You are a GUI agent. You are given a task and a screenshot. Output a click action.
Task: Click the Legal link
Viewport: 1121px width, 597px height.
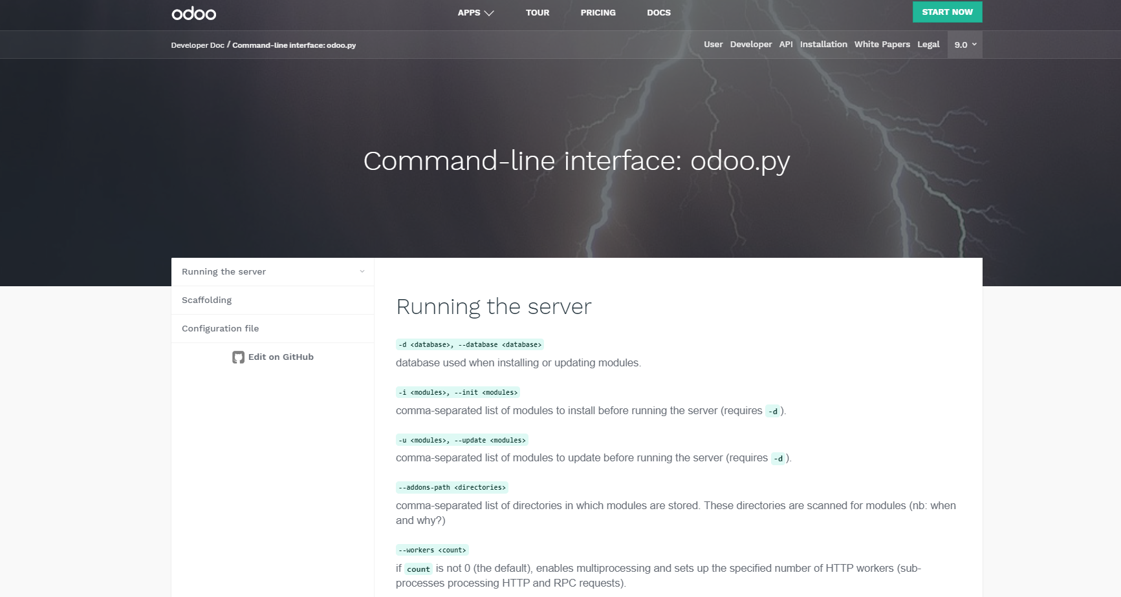click(928, 45)
